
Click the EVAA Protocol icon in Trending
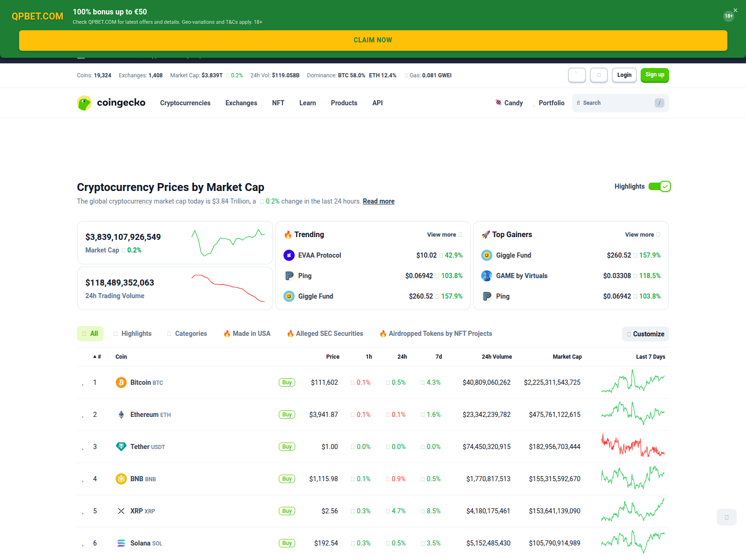[289, 255]
